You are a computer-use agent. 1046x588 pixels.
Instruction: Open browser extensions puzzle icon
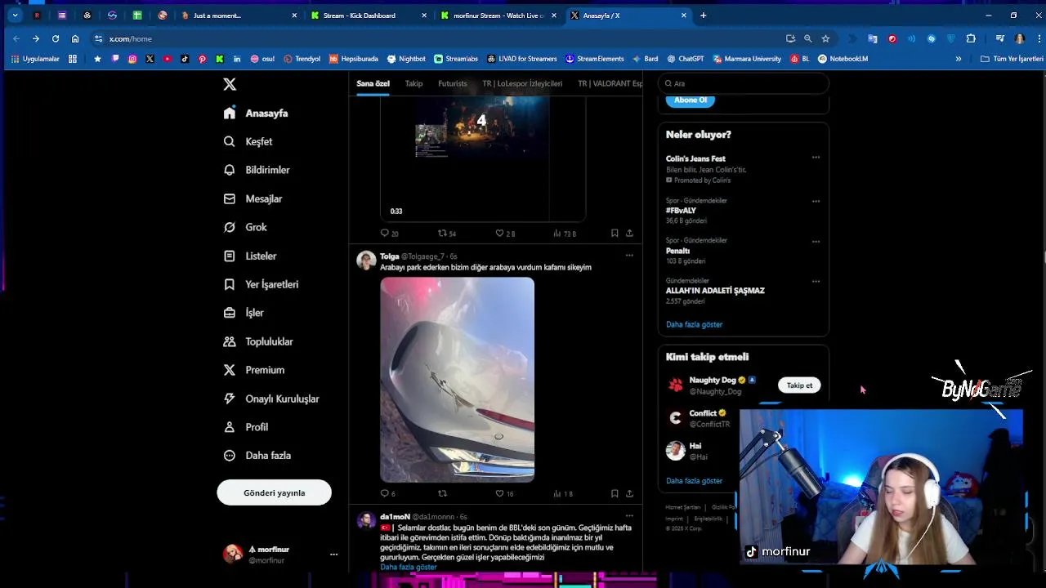coord(971,38)
